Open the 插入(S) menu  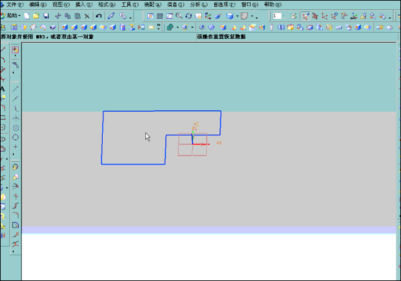click(84, 4)
